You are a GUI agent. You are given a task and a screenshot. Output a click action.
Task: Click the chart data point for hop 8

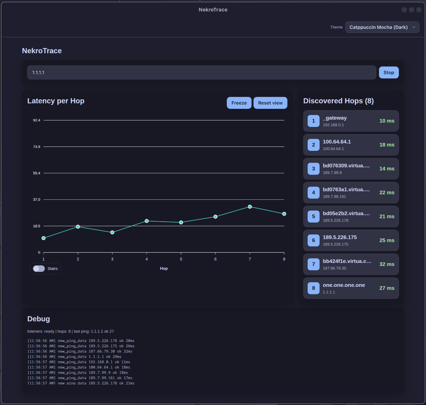pos(284,214)
